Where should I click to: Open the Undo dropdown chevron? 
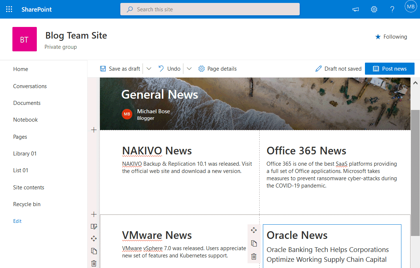tap(189, 68)
